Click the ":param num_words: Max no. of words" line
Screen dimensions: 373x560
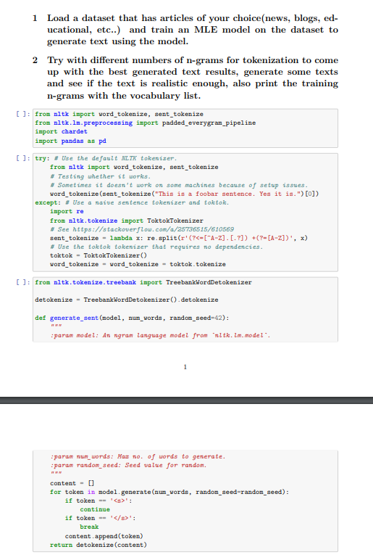(138, 456)
